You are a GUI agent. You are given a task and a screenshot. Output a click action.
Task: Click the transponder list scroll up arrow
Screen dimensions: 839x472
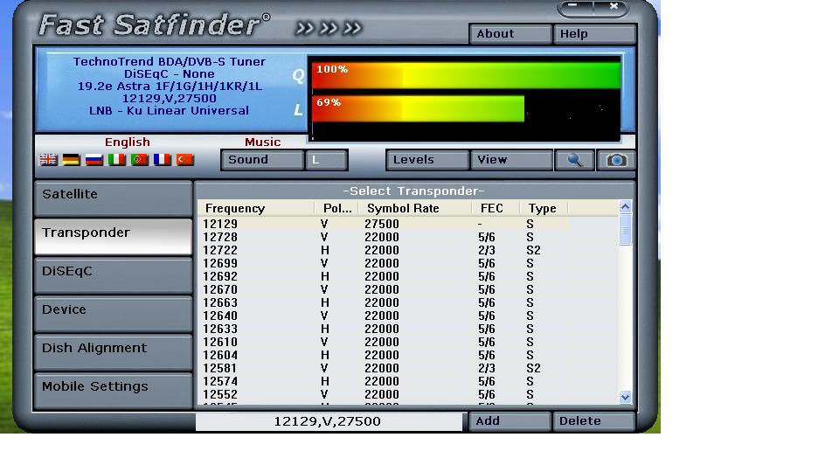[x=625, y=207]
